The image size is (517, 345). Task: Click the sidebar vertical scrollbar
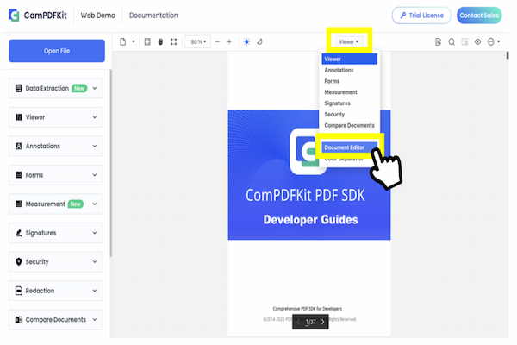coord(111,163)
